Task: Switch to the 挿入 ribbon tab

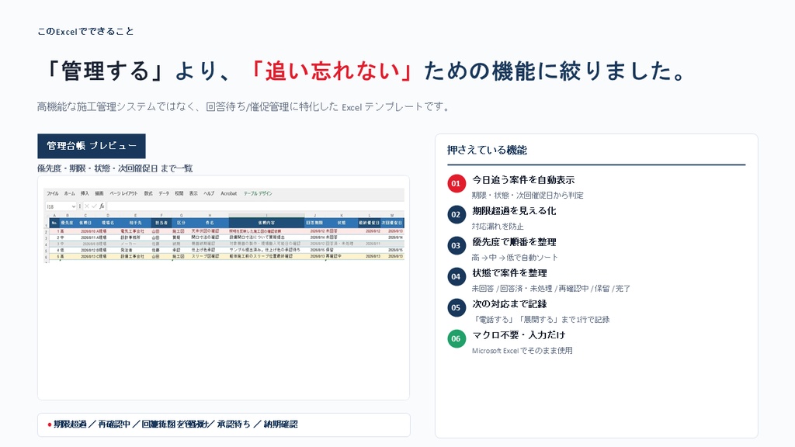Action: point(85,193)
